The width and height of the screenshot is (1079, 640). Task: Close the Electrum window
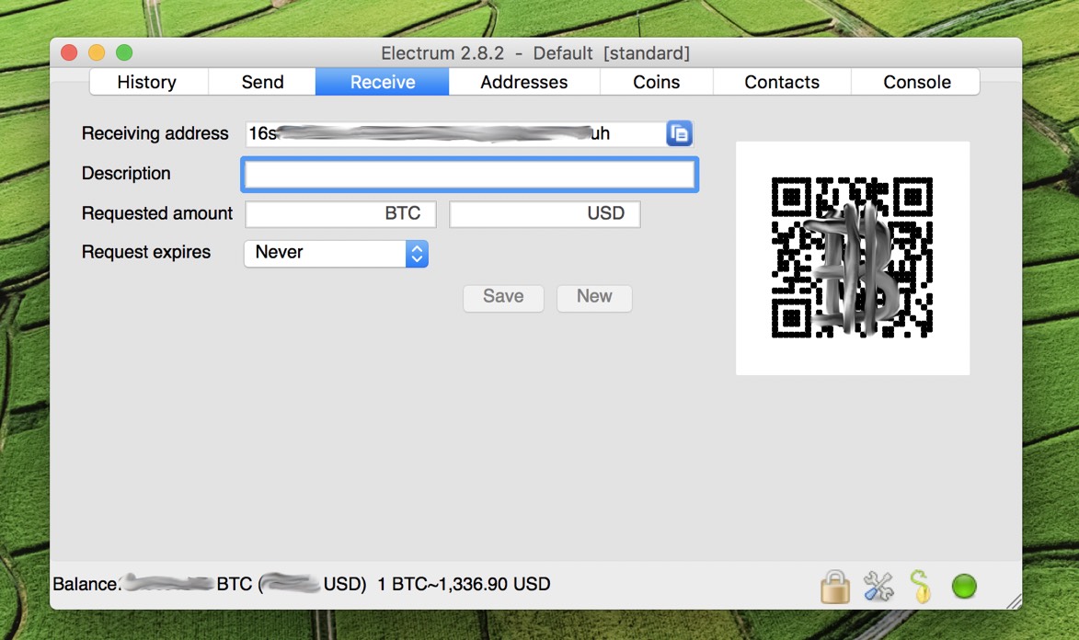point(69,53)
